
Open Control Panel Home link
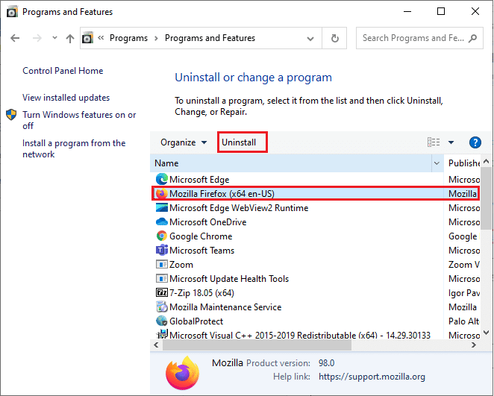click(63, 71)
